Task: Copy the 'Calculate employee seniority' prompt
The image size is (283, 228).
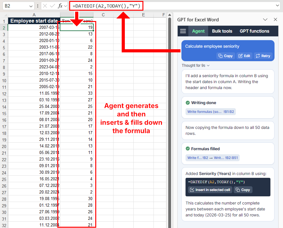Action: pos(225,56)
